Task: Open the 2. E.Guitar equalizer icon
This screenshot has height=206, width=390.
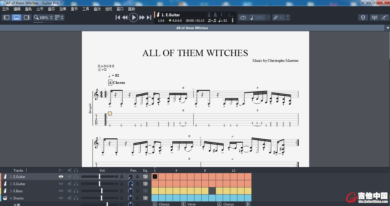Action: pos(145,184)
